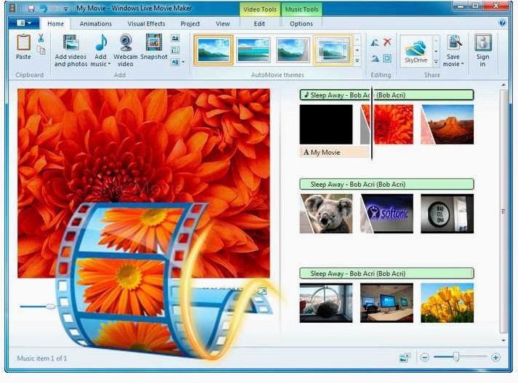Open the Help question mark icon

[503, 23]
